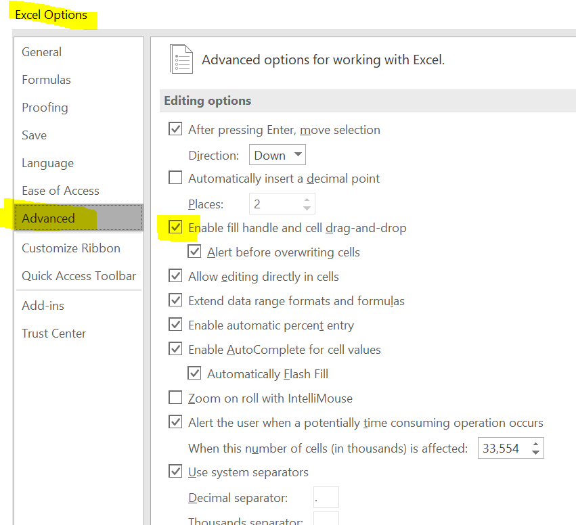Open the Add-ins category
The width and height of the screenshot is (576, 525).
coord(43,305)
